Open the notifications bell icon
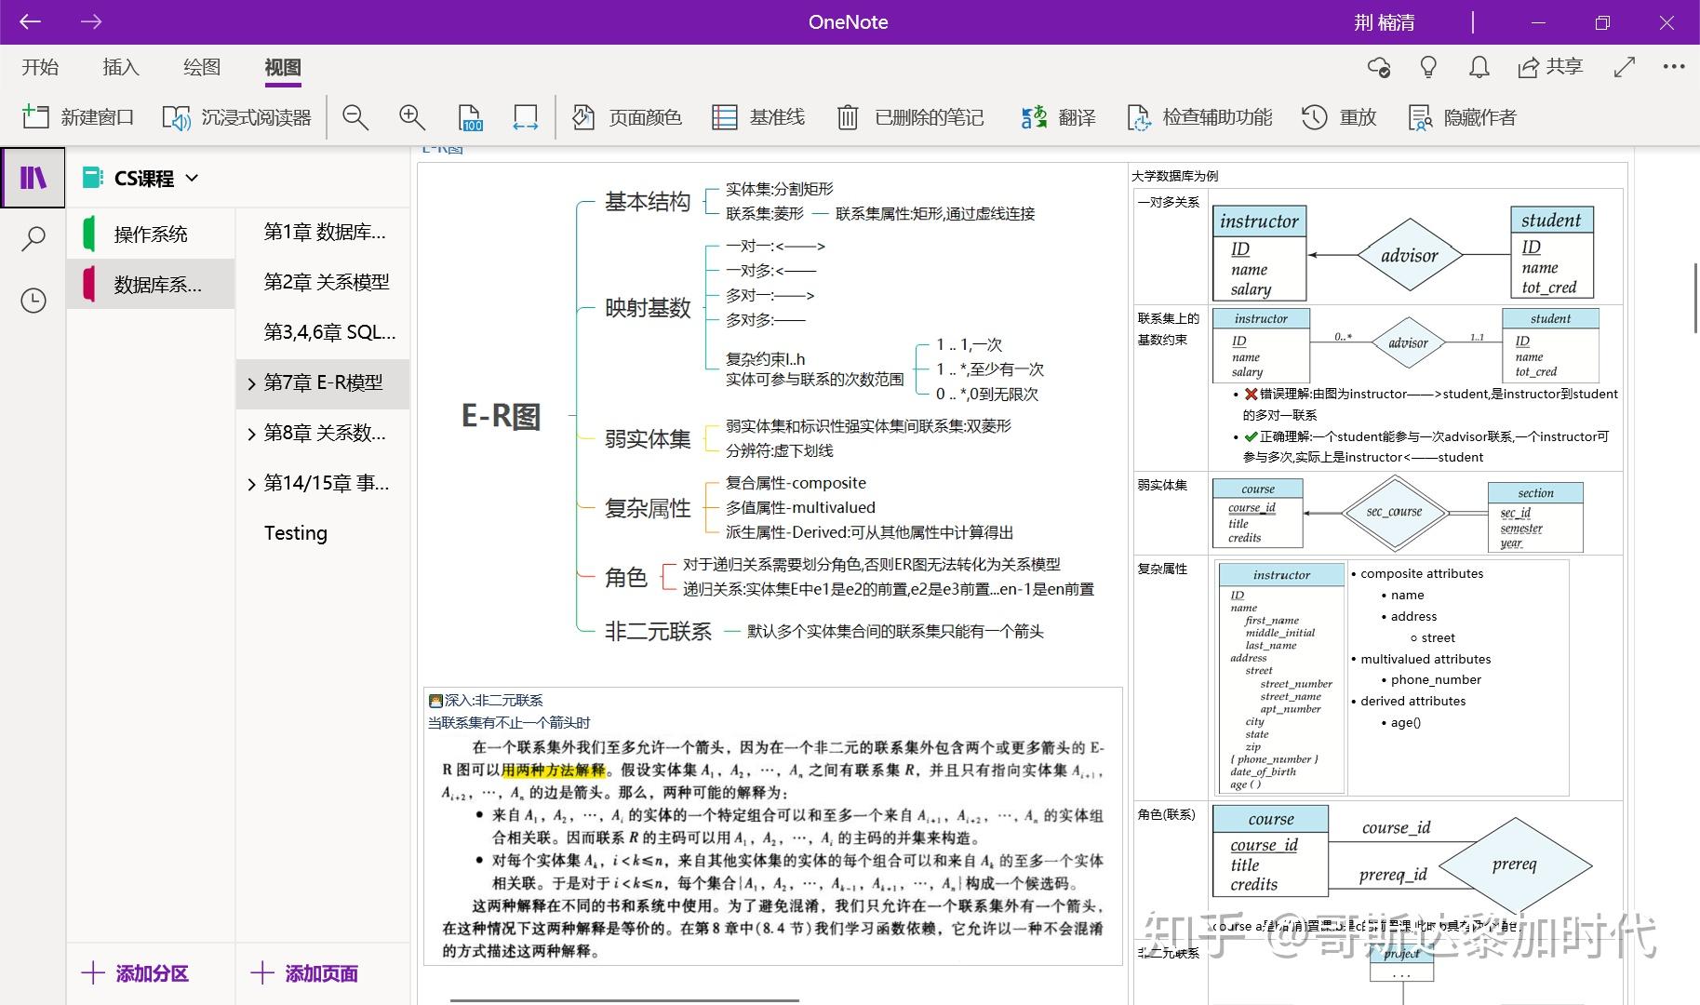Screen dimensions: 1700x1005 (1479, 67)
